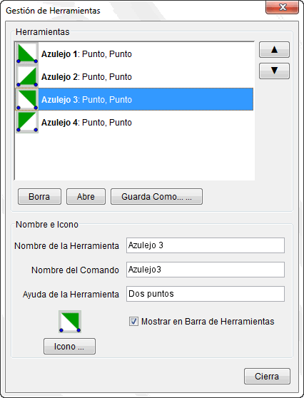Viewport: 304px width, 398px height.
Task: Close the dialog with the Cierra button
Action: 267,376
